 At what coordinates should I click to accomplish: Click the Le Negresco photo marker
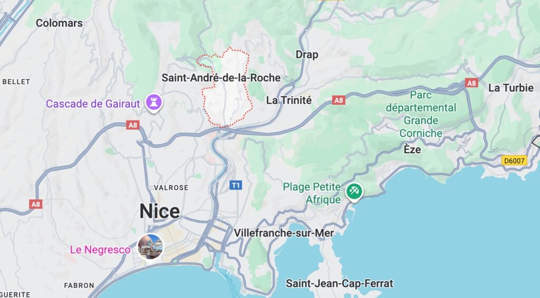click(x=150, y=246)
